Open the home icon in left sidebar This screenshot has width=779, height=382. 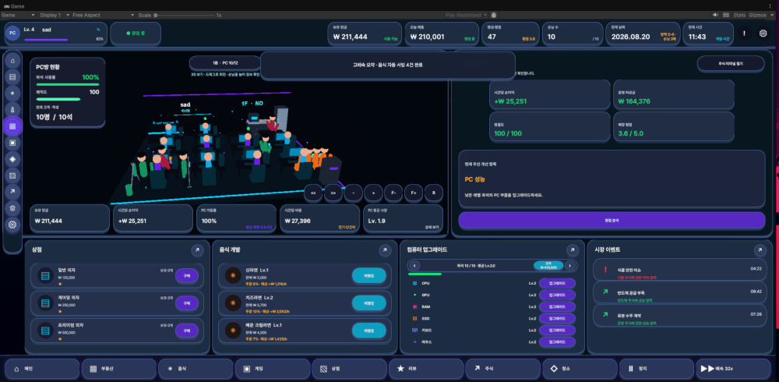coord(12,61)
